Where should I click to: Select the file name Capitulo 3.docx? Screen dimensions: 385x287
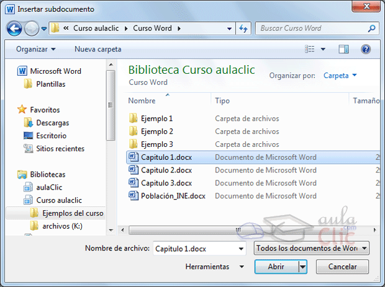coord(166,183)
